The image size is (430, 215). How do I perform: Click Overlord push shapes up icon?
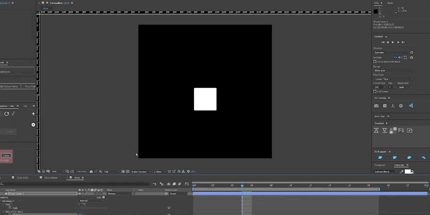(376, 130)
